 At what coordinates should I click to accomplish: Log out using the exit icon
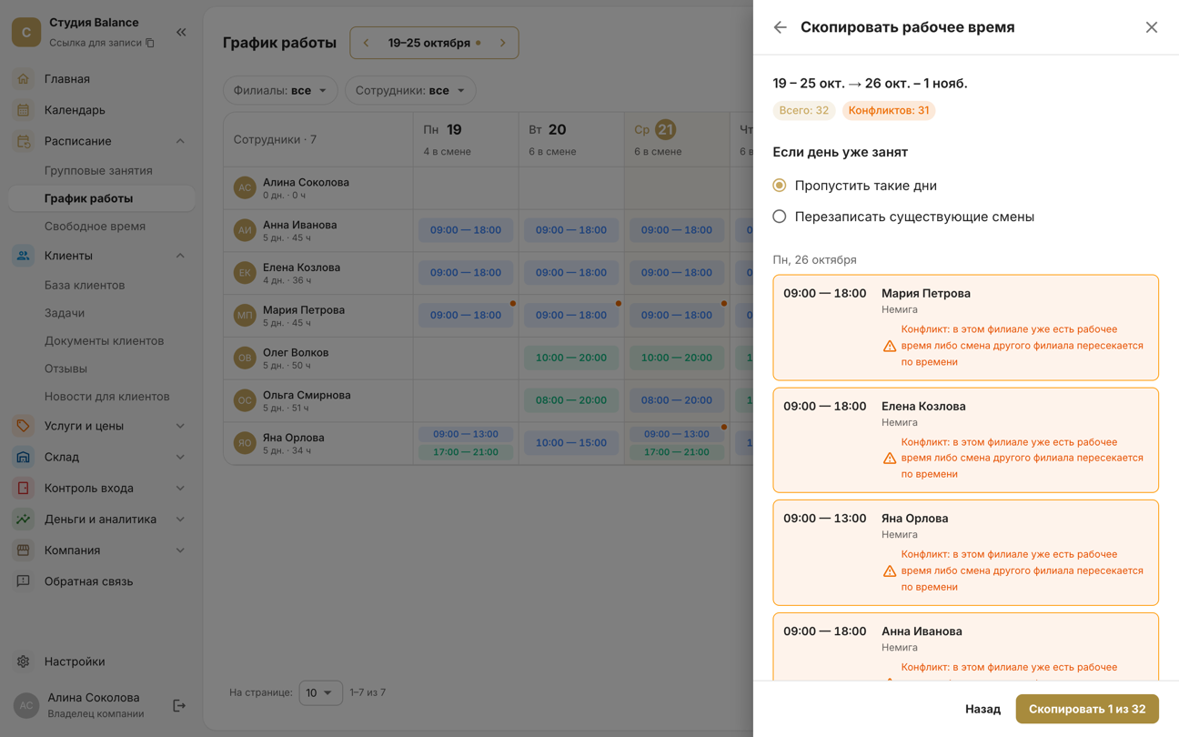pyautogui.click(x=179, y=705)
